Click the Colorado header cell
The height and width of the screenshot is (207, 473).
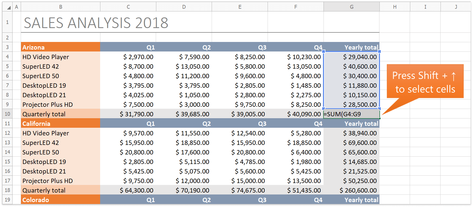pos(61,200)
